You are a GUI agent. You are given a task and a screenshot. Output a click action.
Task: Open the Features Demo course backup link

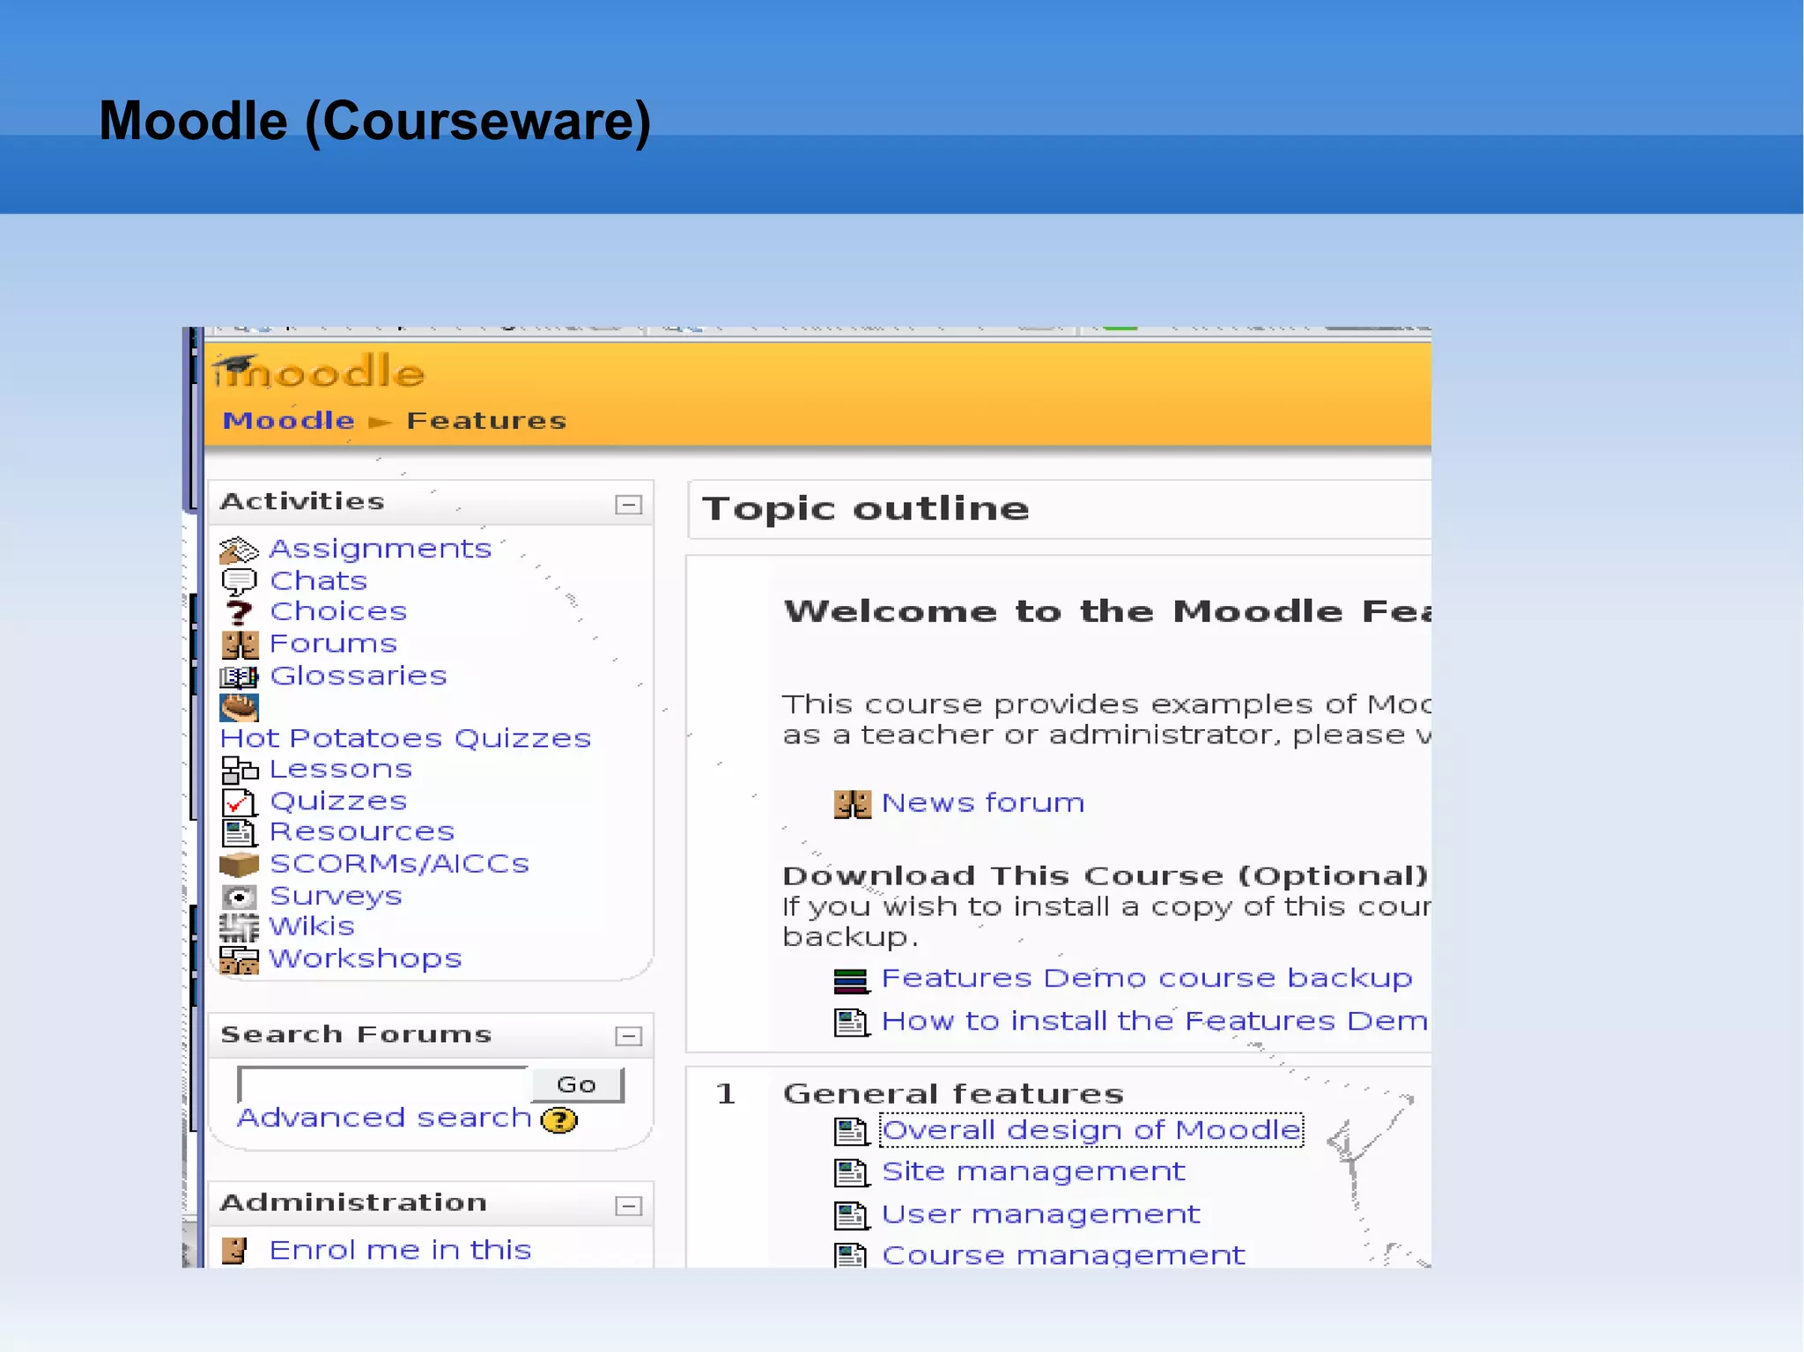[x=1146, y=979]
